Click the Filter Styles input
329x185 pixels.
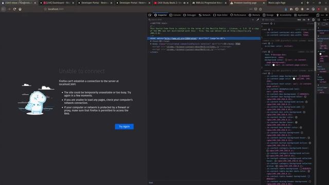[x=279, y=20]
